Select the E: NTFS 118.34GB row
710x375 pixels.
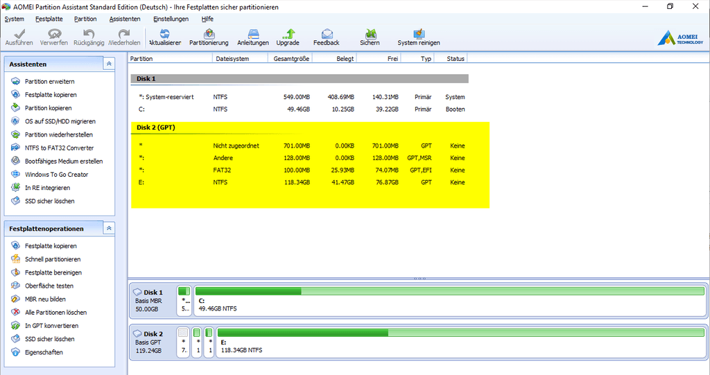(300, 182)
